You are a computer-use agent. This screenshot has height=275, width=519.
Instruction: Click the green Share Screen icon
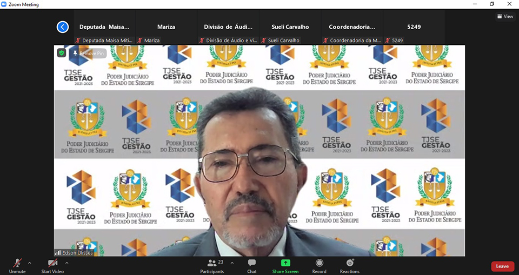(285, 263)
